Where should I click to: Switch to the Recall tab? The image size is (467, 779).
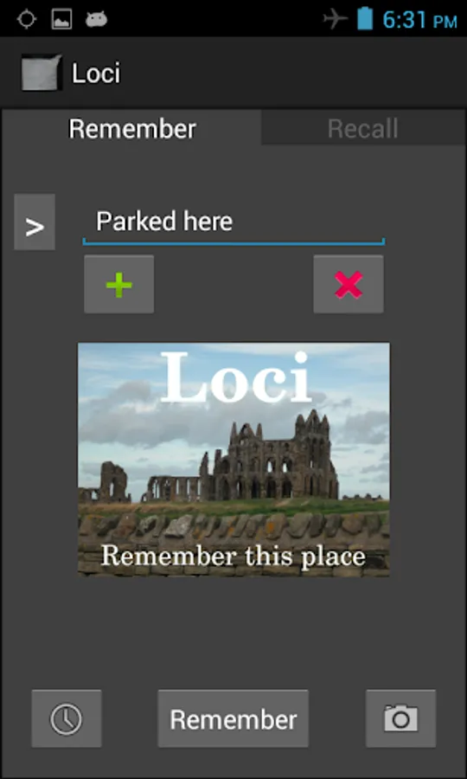363,128
